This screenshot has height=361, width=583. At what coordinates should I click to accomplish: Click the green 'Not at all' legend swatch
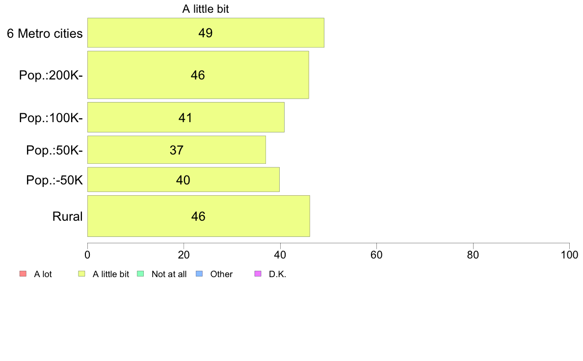point(140,274)
